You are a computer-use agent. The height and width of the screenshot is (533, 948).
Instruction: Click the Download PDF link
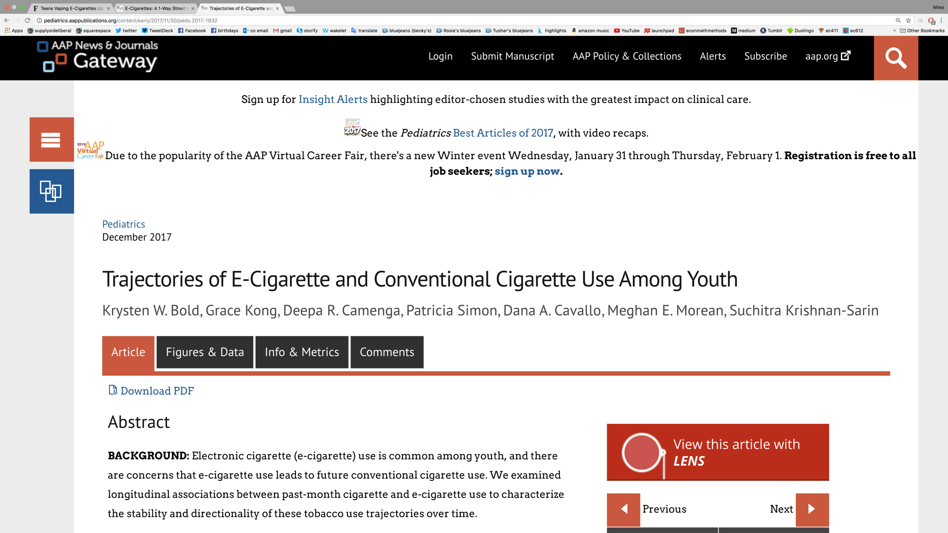(157, 391)
